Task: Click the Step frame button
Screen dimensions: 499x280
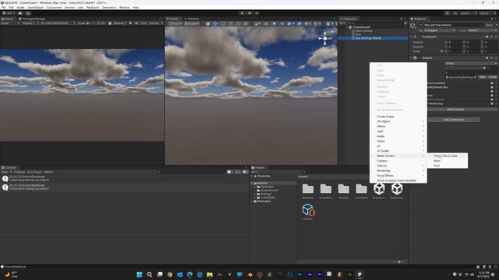Action: point(257,13)
